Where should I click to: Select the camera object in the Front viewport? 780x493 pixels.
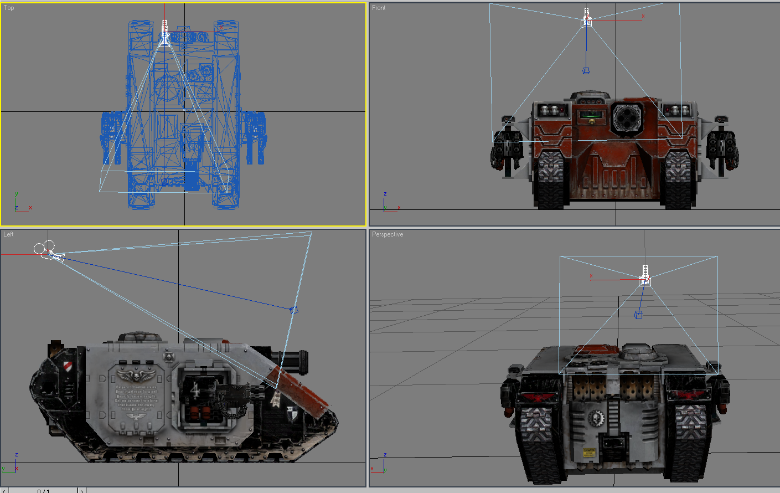[x=587, y=18]
